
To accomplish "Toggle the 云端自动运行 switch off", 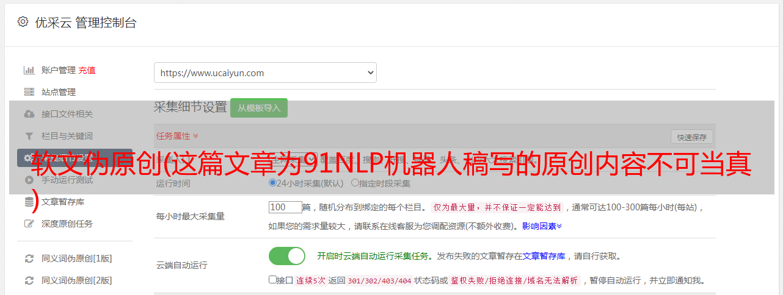I will 287,256.
